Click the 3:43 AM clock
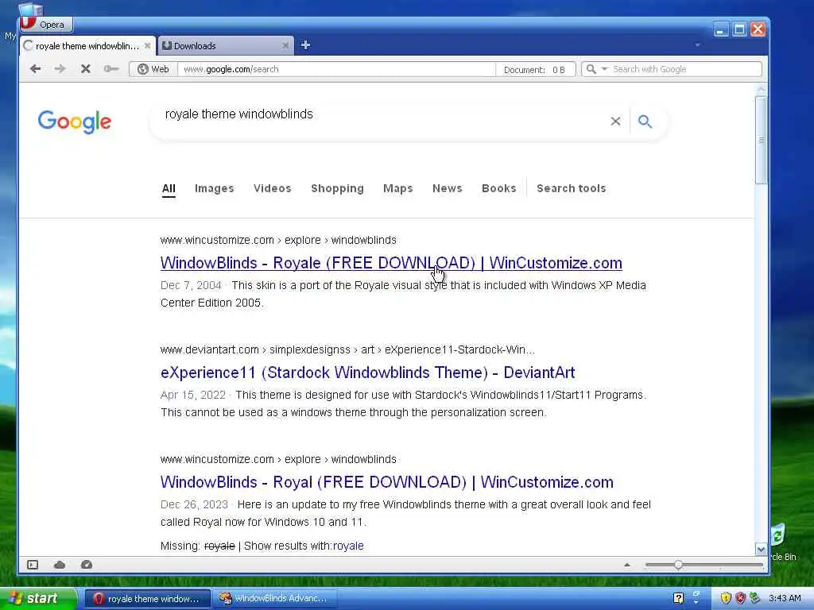 (x=785, y=599)
